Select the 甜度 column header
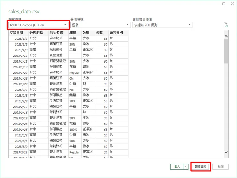Image resolution: width=237 pixels, height=178 pixels. (75, 33)
